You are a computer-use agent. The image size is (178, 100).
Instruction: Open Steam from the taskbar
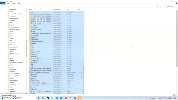[48, 98]
